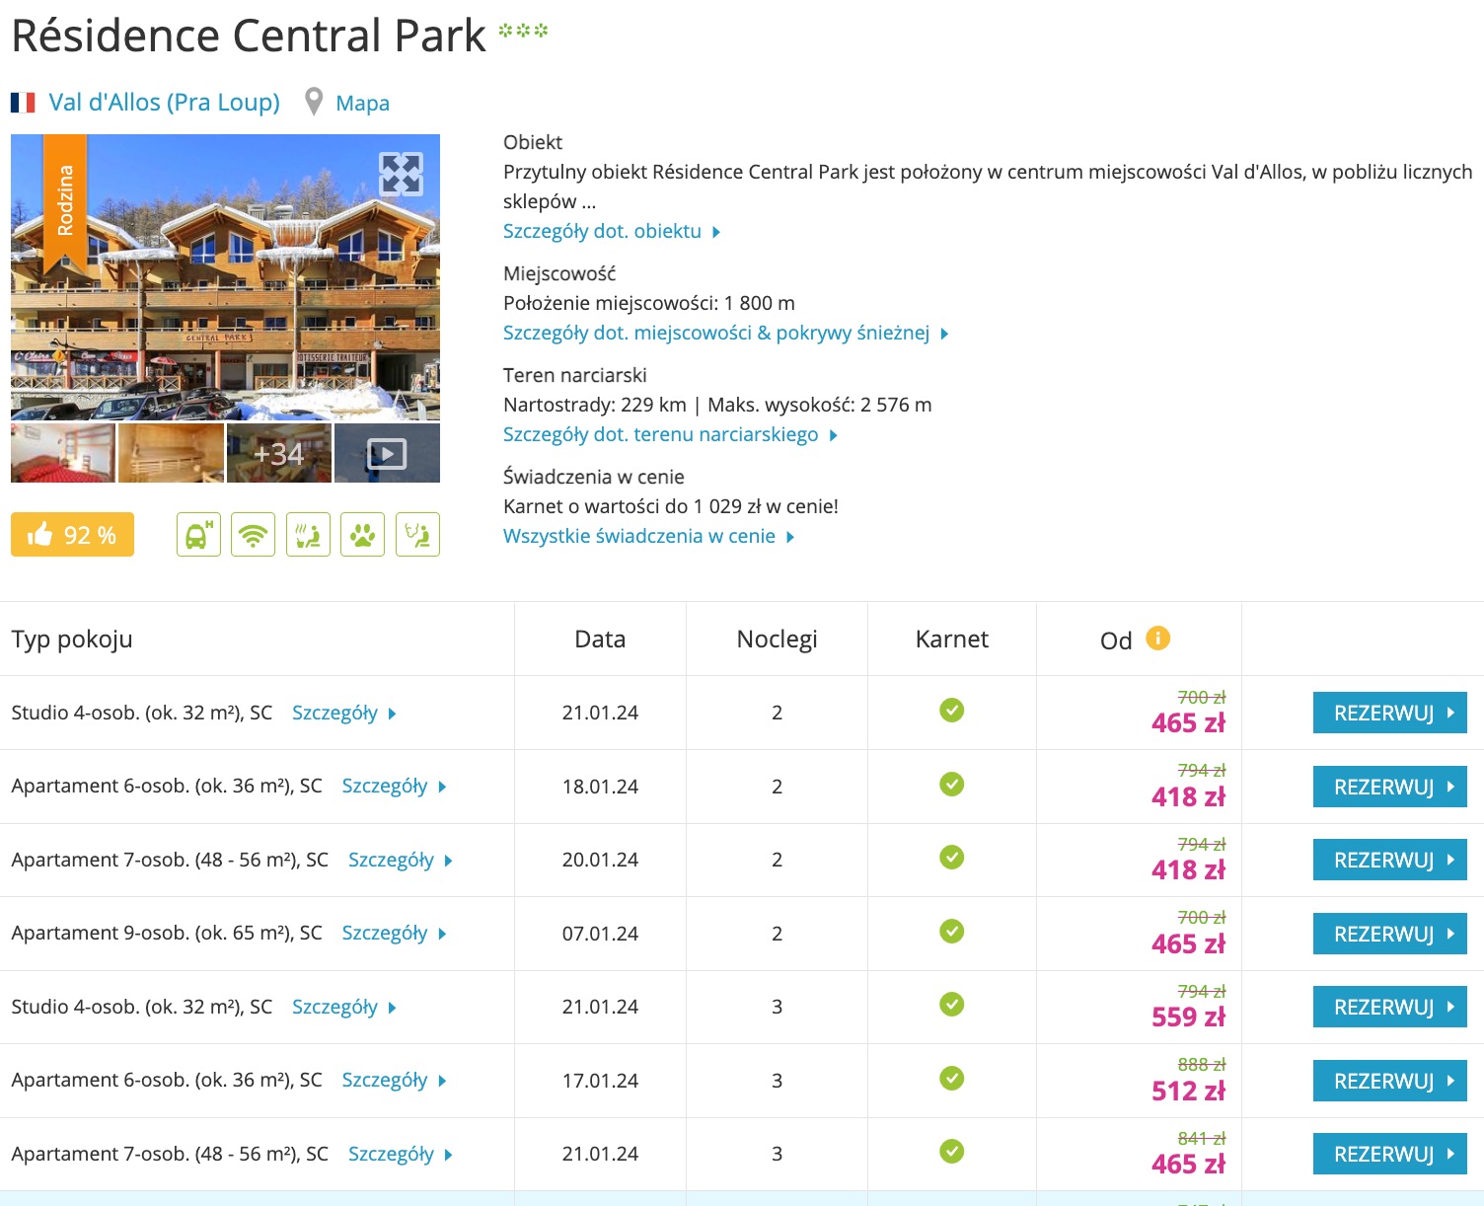The height and width of the screenshot is (1206, 1484).
Task: Click the info icon next to Od
Action: (1157, 639)
